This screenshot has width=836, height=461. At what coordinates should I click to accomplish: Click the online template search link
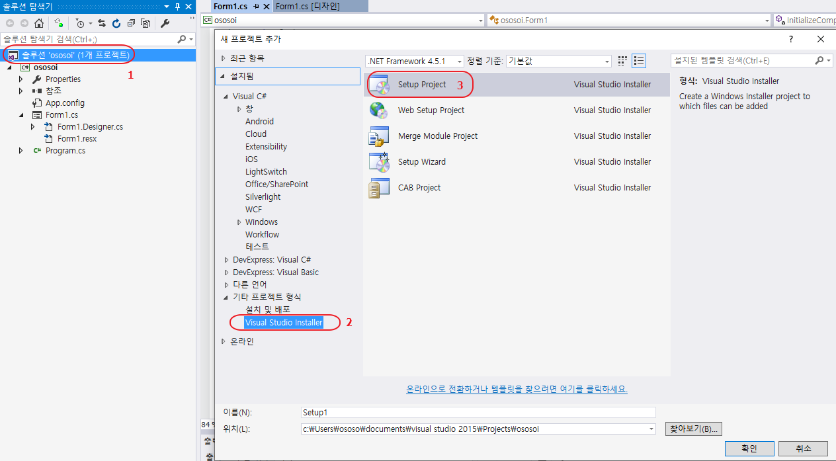[517, 389]
